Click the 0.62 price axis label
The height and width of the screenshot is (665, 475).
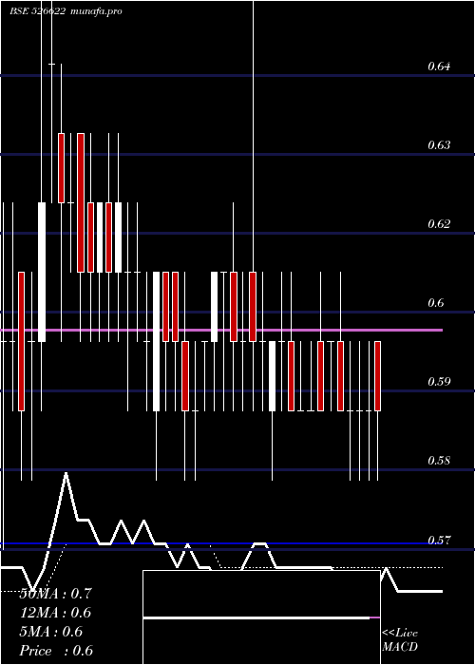click(x=439, y=224)
